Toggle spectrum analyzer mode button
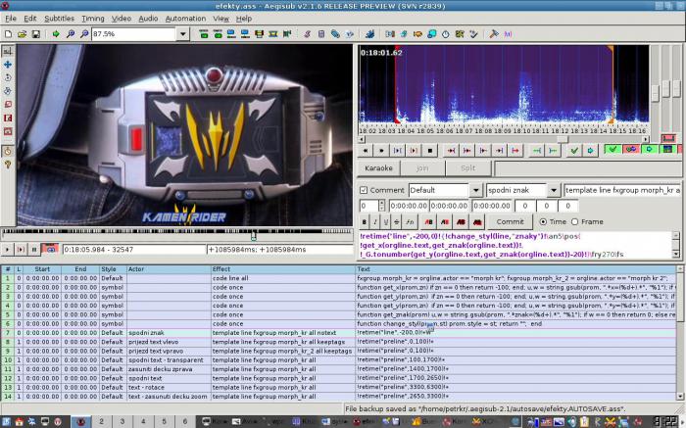 [667, 150]
